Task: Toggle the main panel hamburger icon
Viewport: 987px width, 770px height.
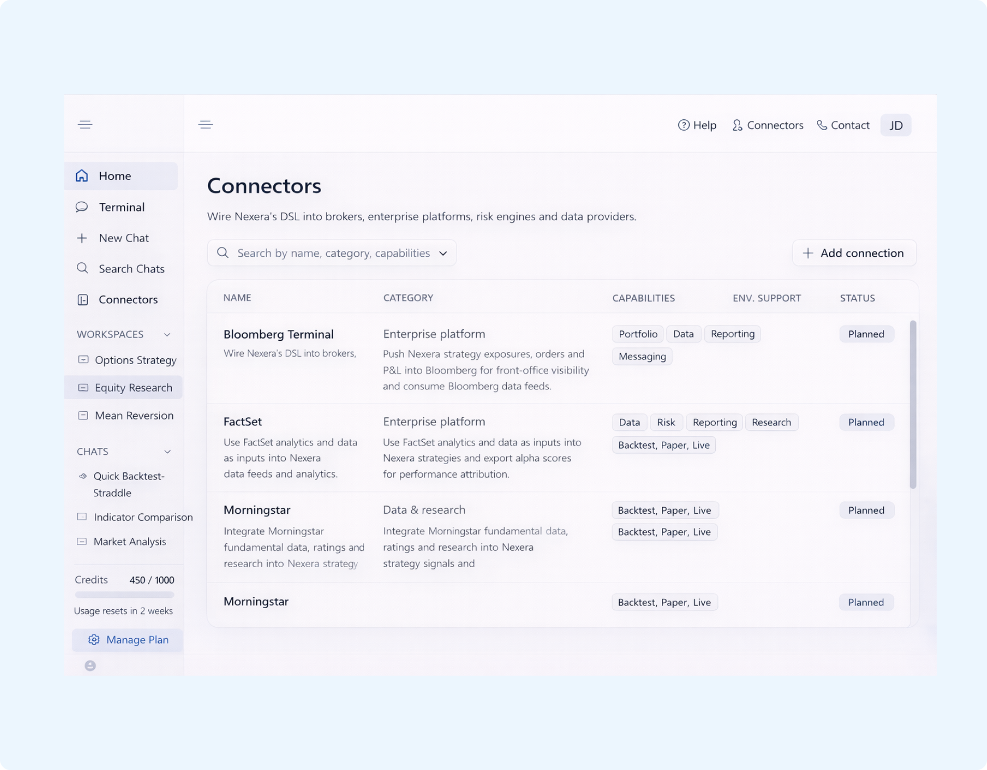Action: pyautogui.click(x=206, y=124)
